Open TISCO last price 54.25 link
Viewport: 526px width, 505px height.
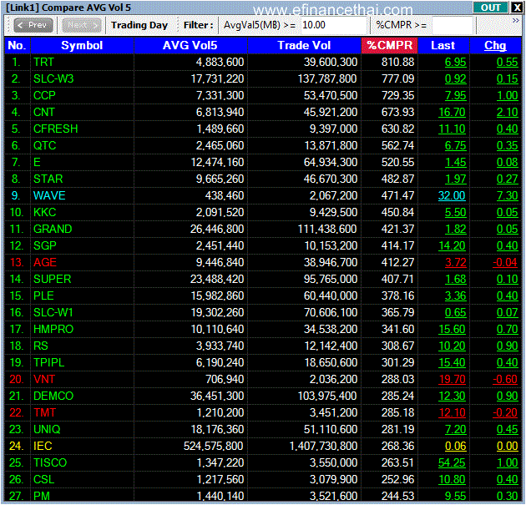(452, 462)
